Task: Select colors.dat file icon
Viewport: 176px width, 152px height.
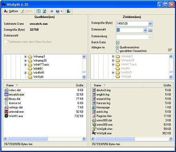Action: click(6, 90)
